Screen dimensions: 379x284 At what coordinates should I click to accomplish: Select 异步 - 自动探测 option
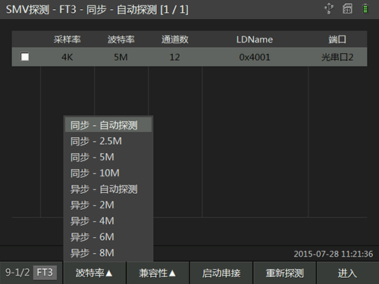click(x=108, y=189)
